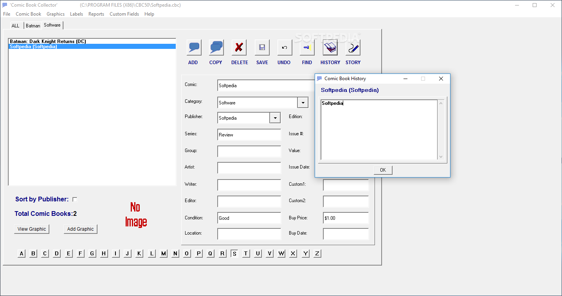Click the STORY pen icon
This screenshot has width=562, height=296.
click(x=353, y=48)
